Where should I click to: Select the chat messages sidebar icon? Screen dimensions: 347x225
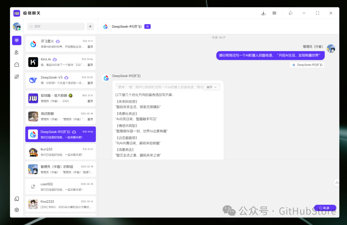[x=17, y=40]
